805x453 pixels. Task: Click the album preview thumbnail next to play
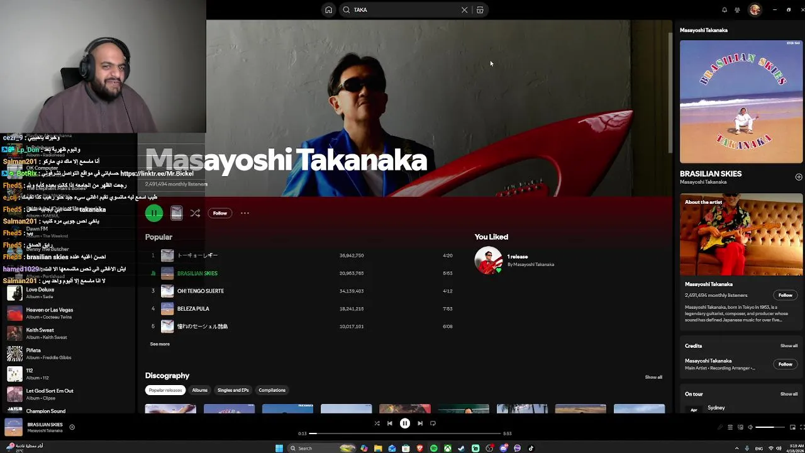pyautogui.click(x=176, y=213)
